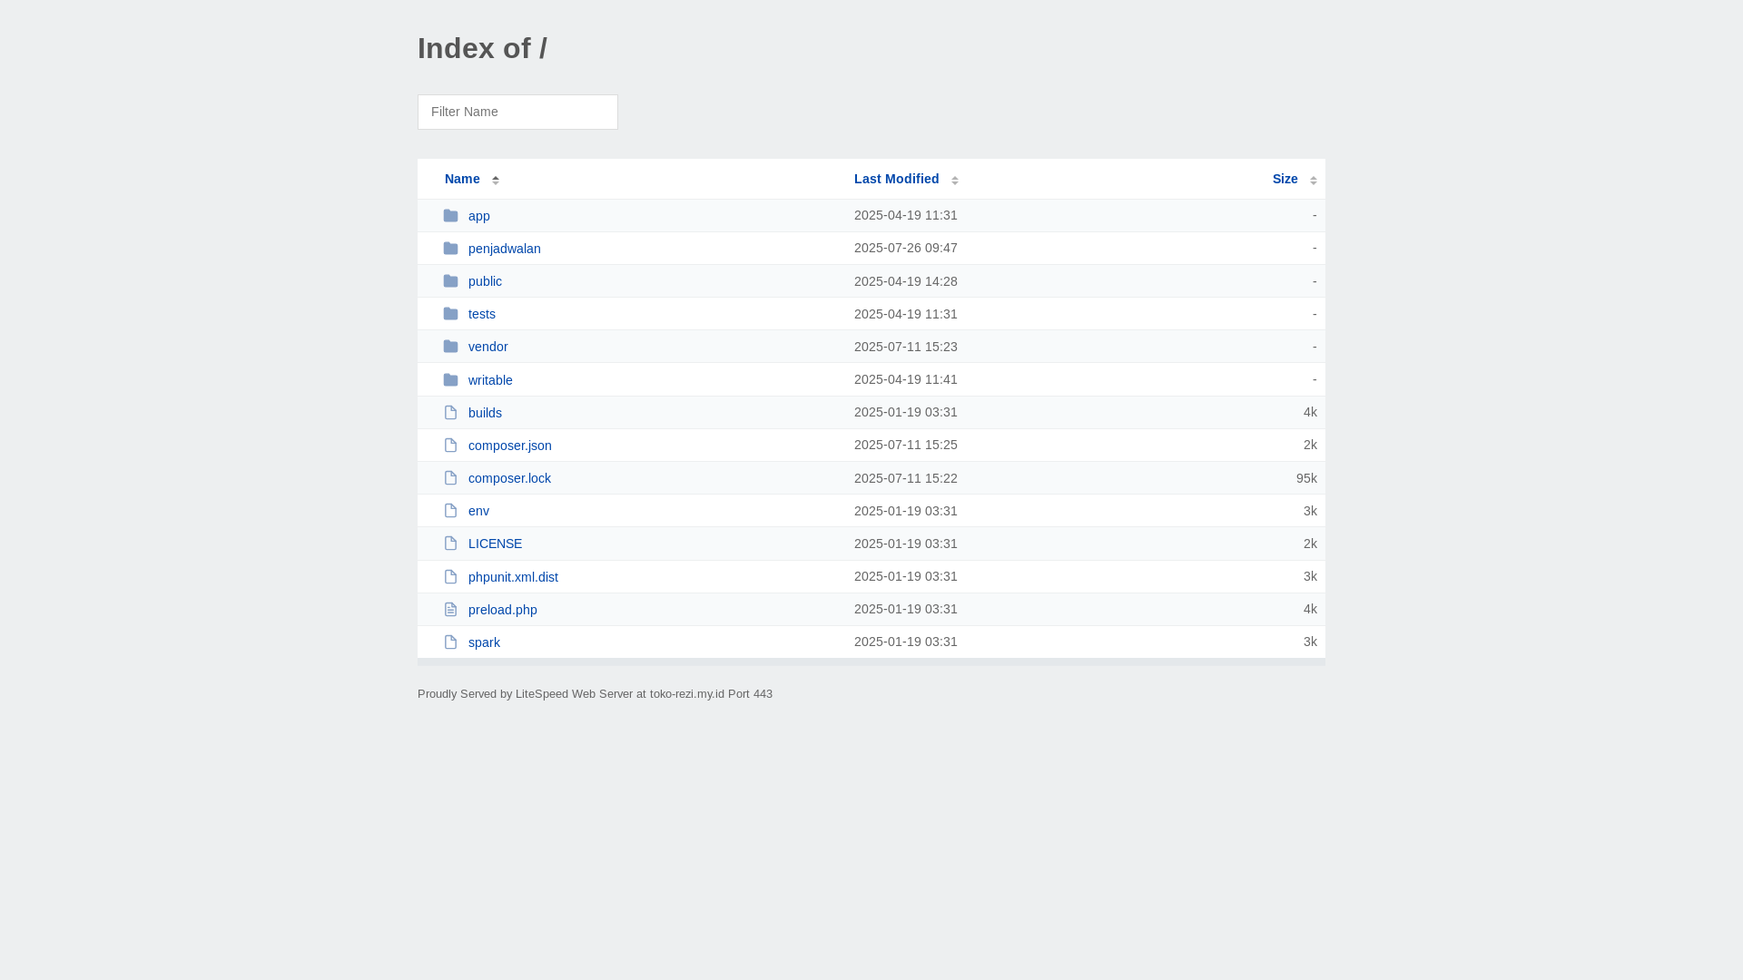Click the 2k size of composer.json
This screenshot has height=980, width=1743.
point(1310,445)
